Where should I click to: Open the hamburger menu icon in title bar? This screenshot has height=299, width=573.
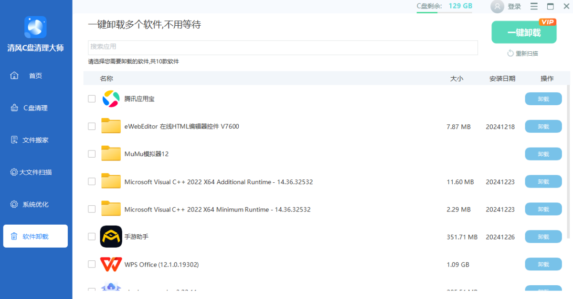pos(534,7)
